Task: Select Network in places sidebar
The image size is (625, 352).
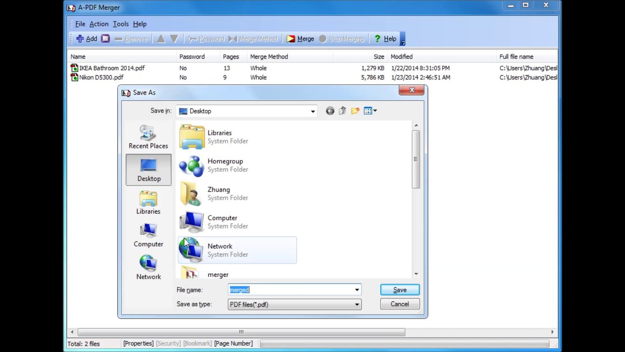Action: point(148,268)
